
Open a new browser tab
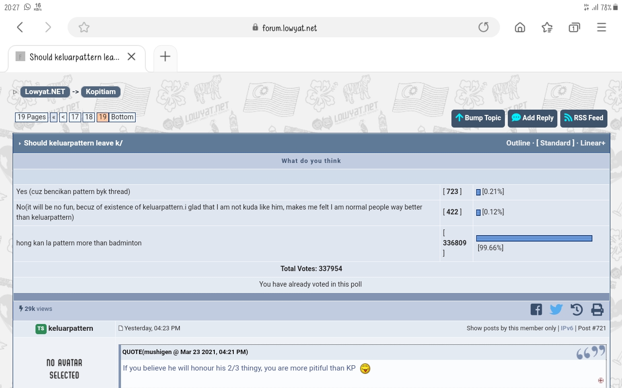point(165,57)
